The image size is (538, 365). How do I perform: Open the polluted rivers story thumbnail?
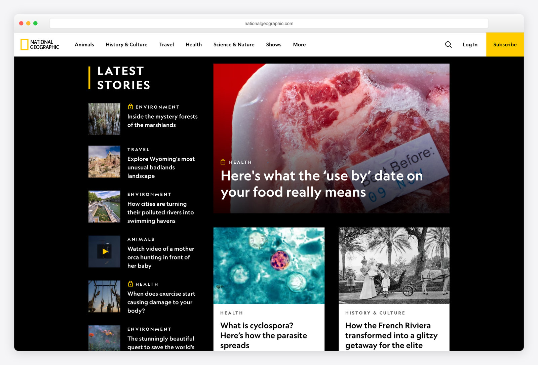(x=104, y=206)
